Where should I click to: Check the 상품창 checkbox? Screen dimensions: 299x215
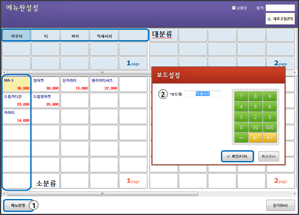pos(233,8)
